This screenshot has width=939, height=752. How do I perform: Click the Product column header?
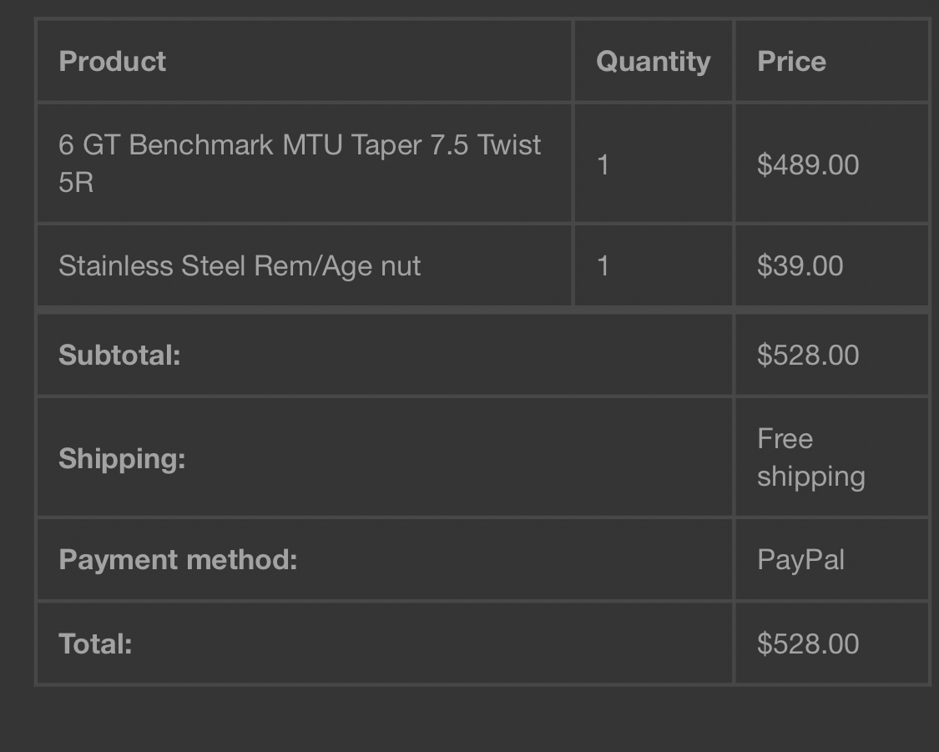112,62
